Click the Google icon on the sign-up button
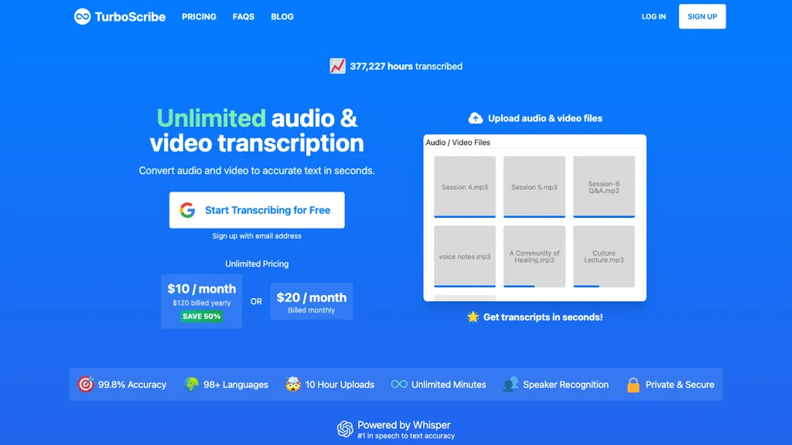Viewport: 792px width, 445px height. tap(186, 209)
